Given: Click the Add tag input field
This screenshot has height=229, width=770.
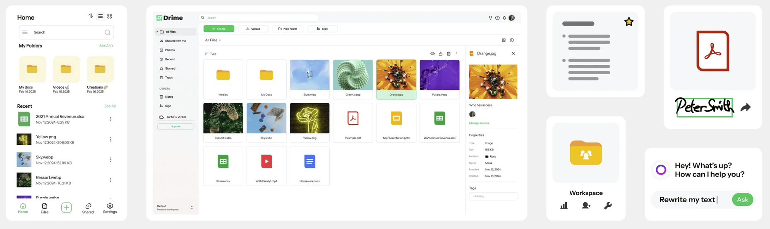Looking at the screenshot, I should [493, 196].
